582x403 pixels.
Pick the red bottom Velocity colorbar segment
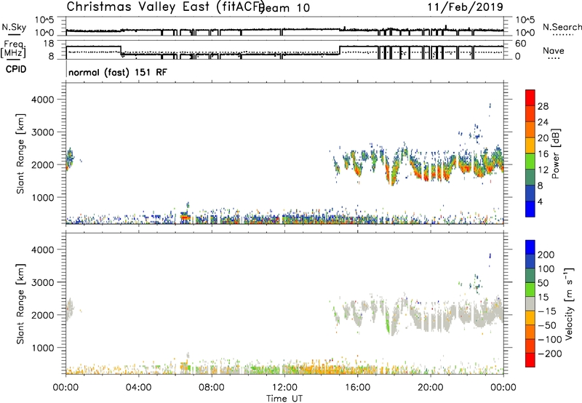click(530, 360)
